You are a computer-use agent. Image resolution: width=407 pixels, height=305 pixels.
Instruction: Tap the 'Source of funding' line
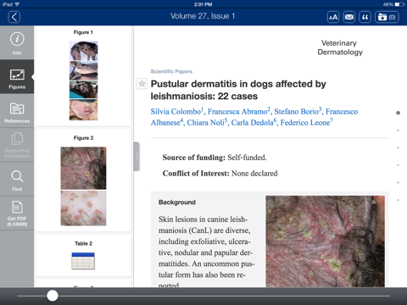click(x=215, y=158)
